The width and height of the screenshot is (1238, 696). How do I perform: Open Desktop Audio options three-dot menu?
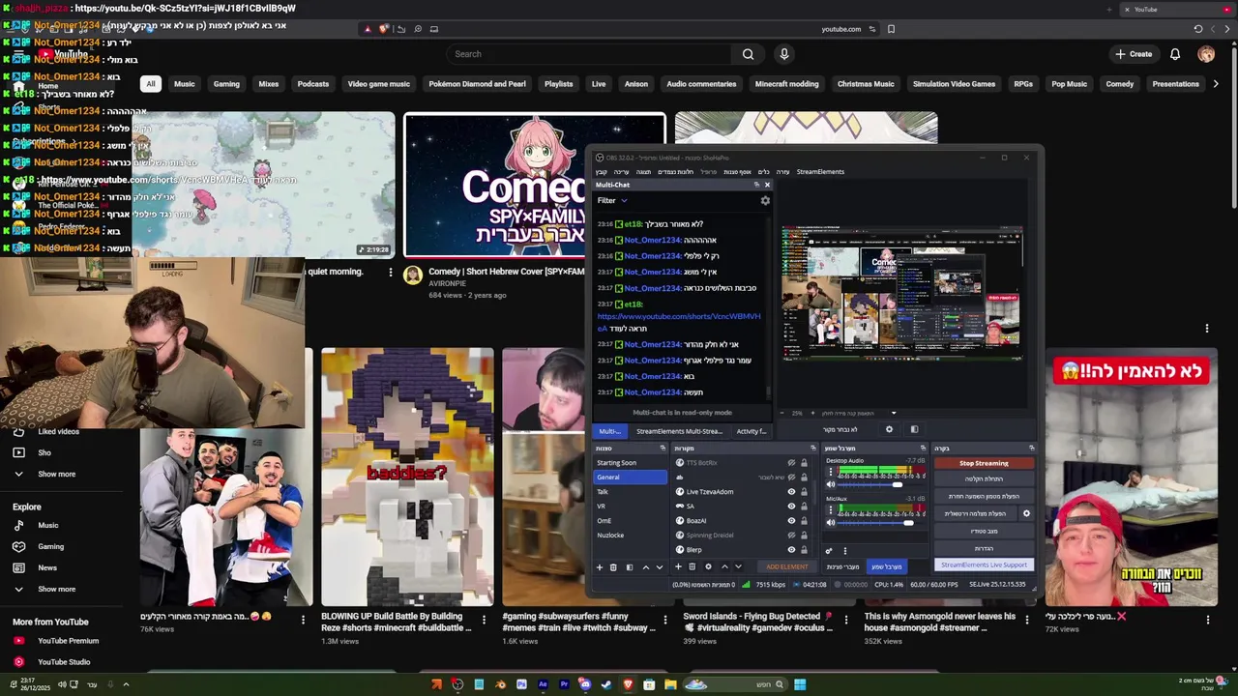coord(831,472)
